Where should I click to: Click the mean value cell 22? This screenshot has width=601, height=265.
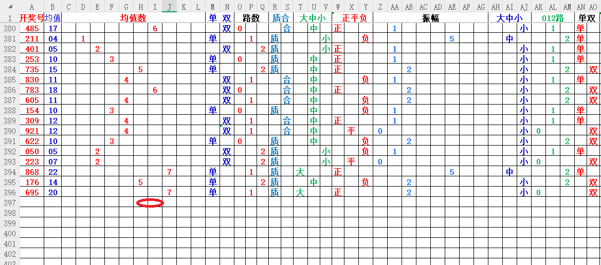pyautogui.click(x=52, y=172)
